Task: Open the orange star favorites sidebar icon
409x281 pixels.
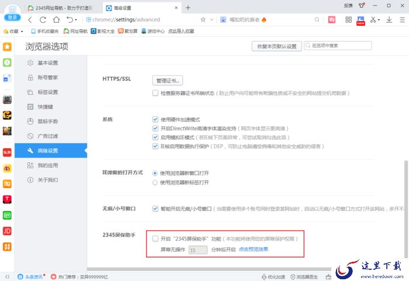Action: pos(7,47)
